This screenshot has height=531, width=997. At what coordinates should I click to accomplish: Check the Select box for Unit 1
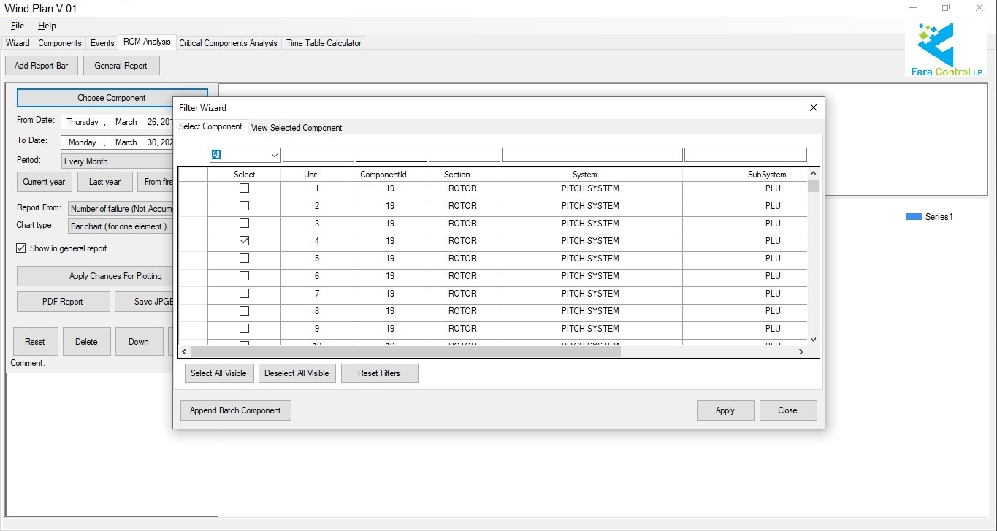click(x=244, y=188)
